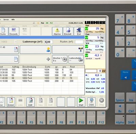Push the physical Space key
136x134 pixels.
pos(120,97)
